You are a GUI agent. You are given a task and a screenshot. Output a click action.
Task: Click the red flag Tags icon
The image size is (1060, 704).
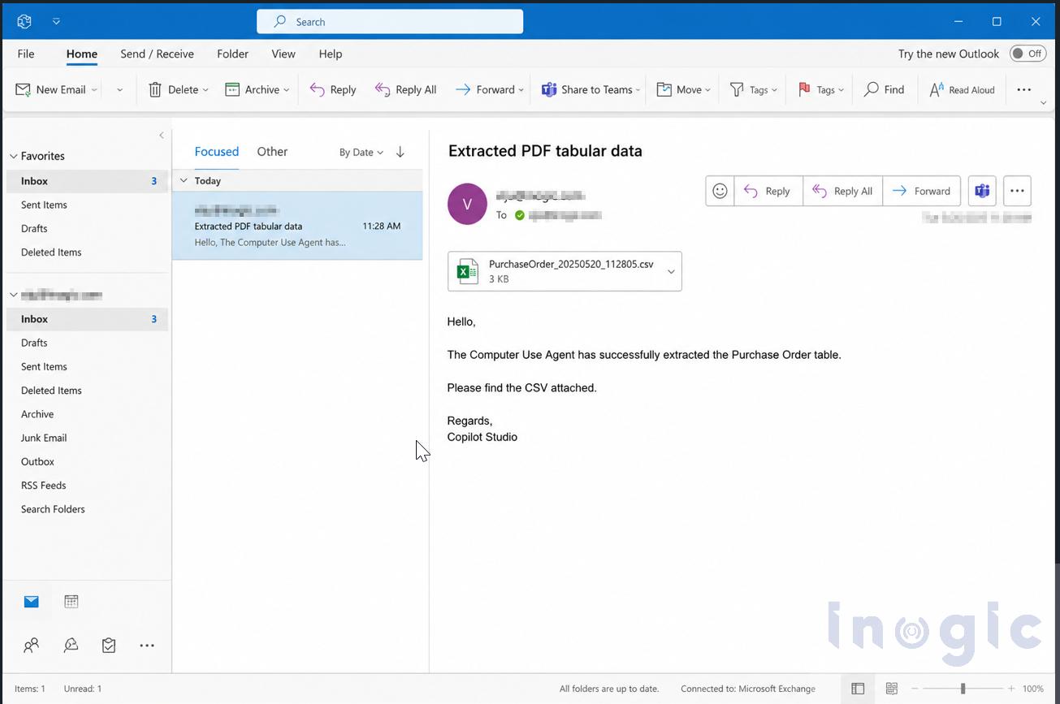coord(804,89)
